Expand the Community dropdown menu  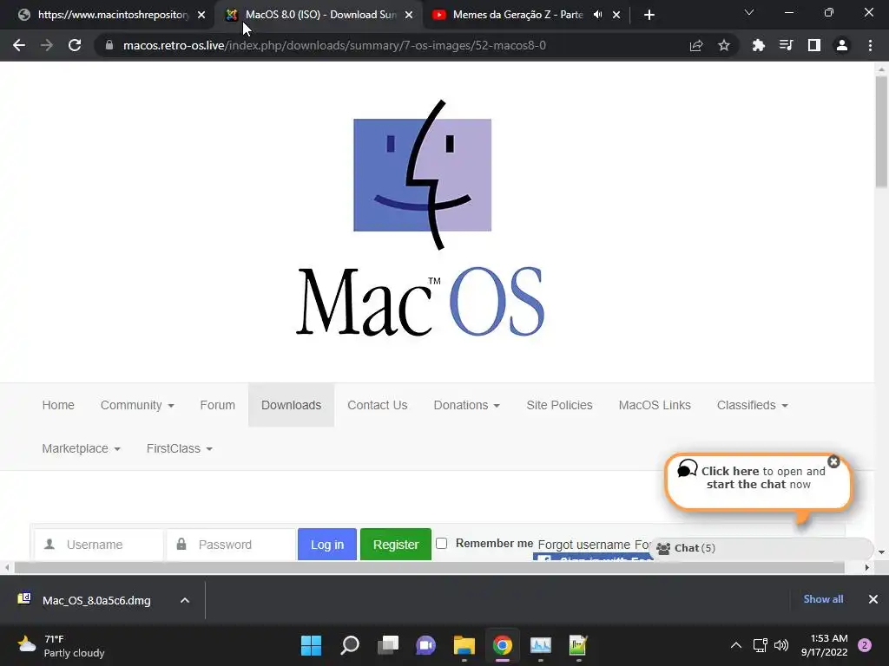(137, 406)
